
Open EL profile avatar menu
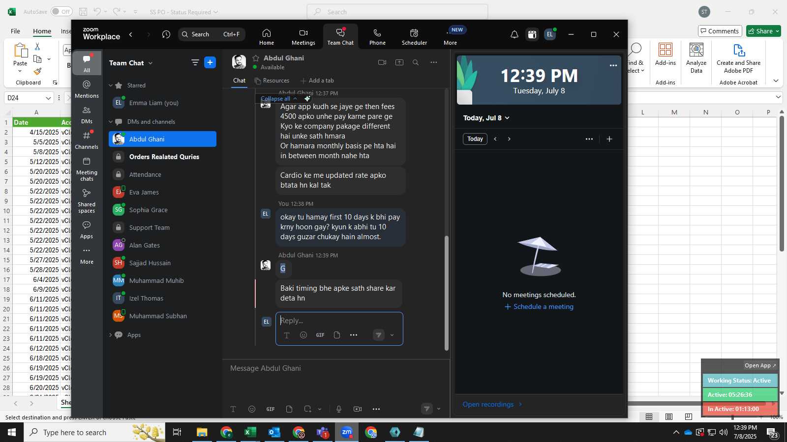(x=550, y=34)
